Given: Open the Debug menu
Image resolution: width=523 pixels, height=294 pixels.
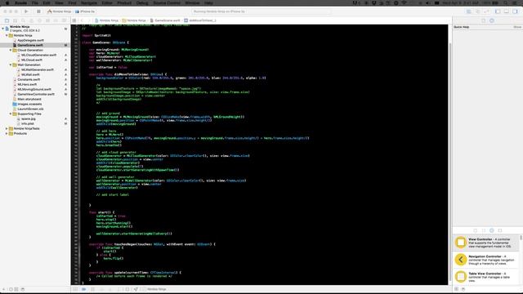Looking at the screenshot, I should 142,2.
